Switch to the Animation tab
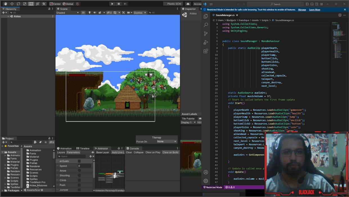Viewport: 349px width, 197px height. pyautogui.click(x=64, y=148)
